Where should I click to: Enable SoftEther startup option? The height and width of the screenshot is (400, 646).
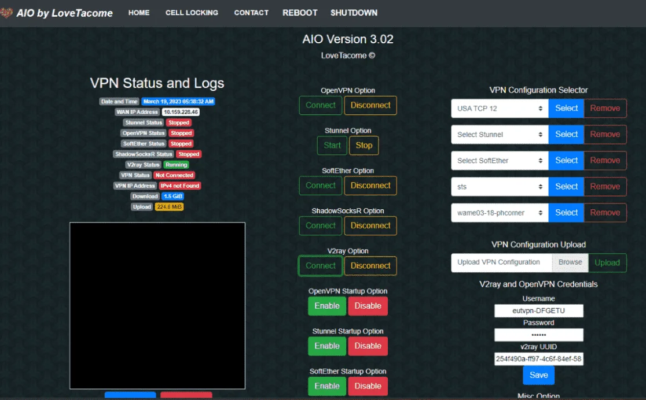coord(327,386)
